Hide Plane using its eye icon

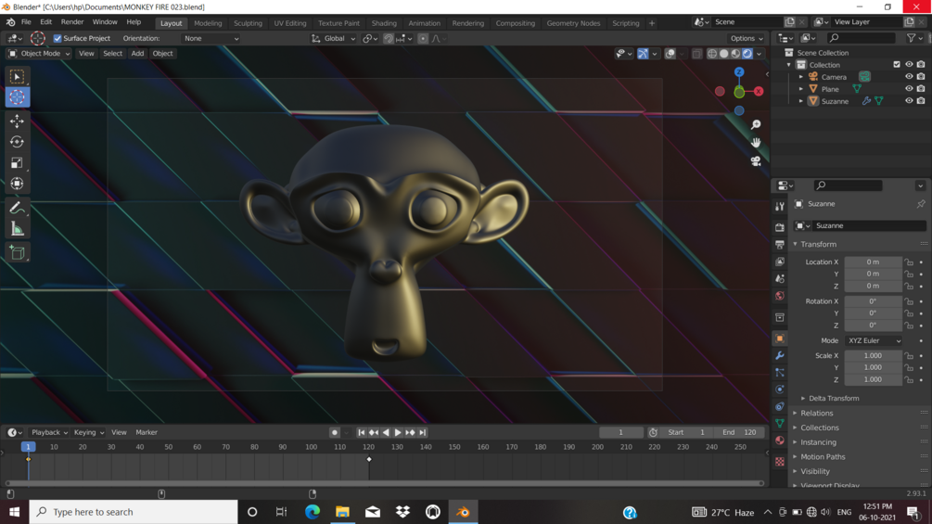pyautogui.click(x=909, y=88)
